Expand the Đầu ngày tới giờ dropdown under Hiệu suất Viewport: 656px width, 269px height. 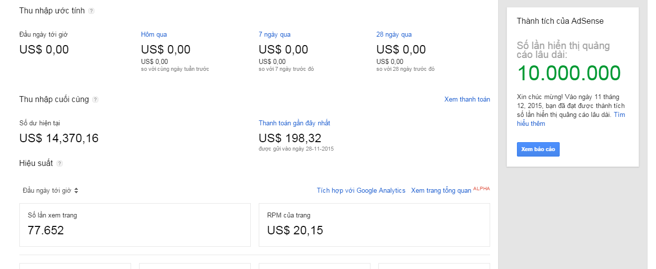pyautogui.click(x=51, y=191)
